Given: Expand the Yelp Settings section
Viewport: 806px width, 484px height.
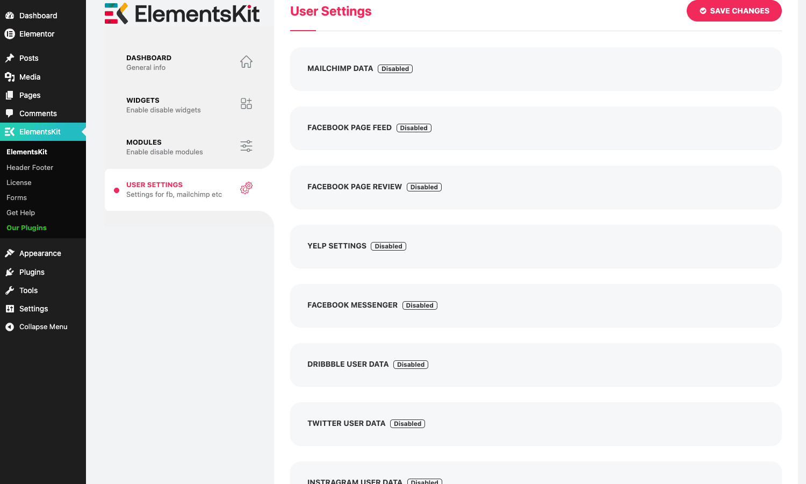Looking at the screenshot, I should (x=536, y=246).
